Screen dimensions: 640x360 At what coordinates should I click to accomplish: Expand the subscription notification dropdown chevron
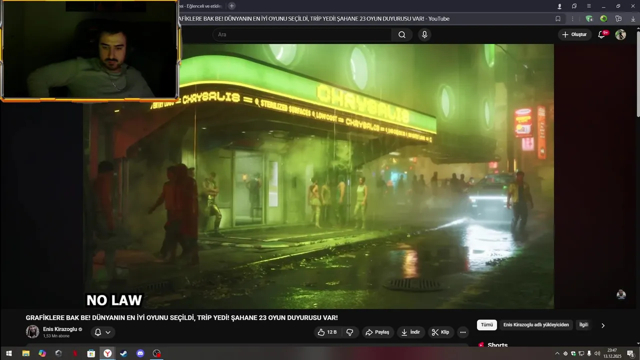pyautogui.click(x=108, y=332)
